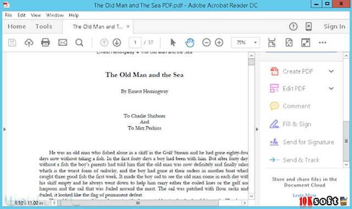The width and height of the screenshot is (352, 209).
Task: Go to previous page arrow
Action: click(104, 43)
